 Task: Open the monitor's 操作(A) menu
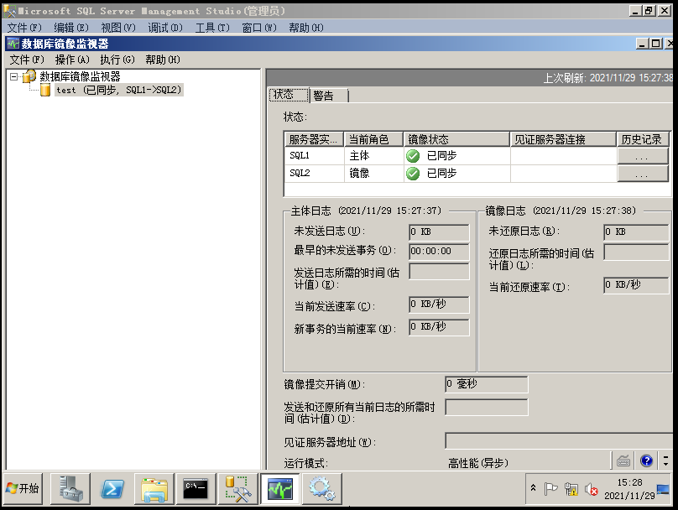72,60
